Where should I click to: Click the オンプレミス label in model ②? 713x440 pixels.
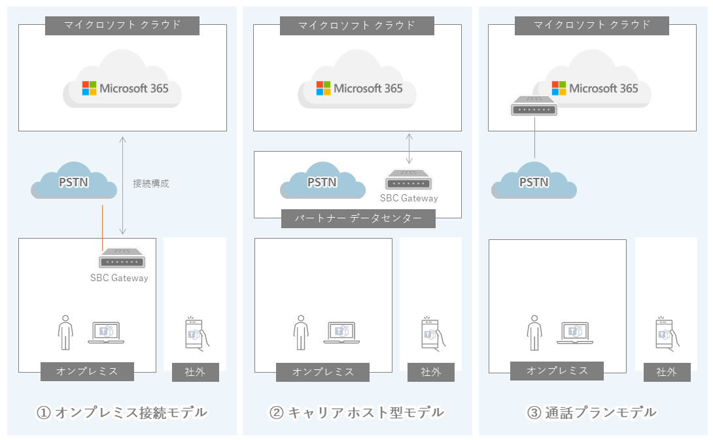pyautogui.click(x=323, y=372)
